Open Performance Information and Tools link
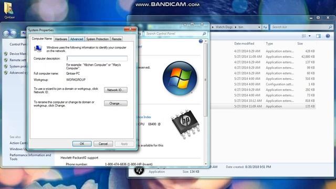This screenshot has width=336, height=189. pyautogui.click(x=30, y=157)
